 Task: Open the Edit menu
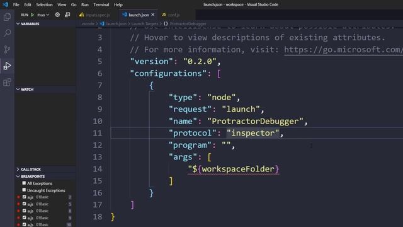tap(28, 4)
